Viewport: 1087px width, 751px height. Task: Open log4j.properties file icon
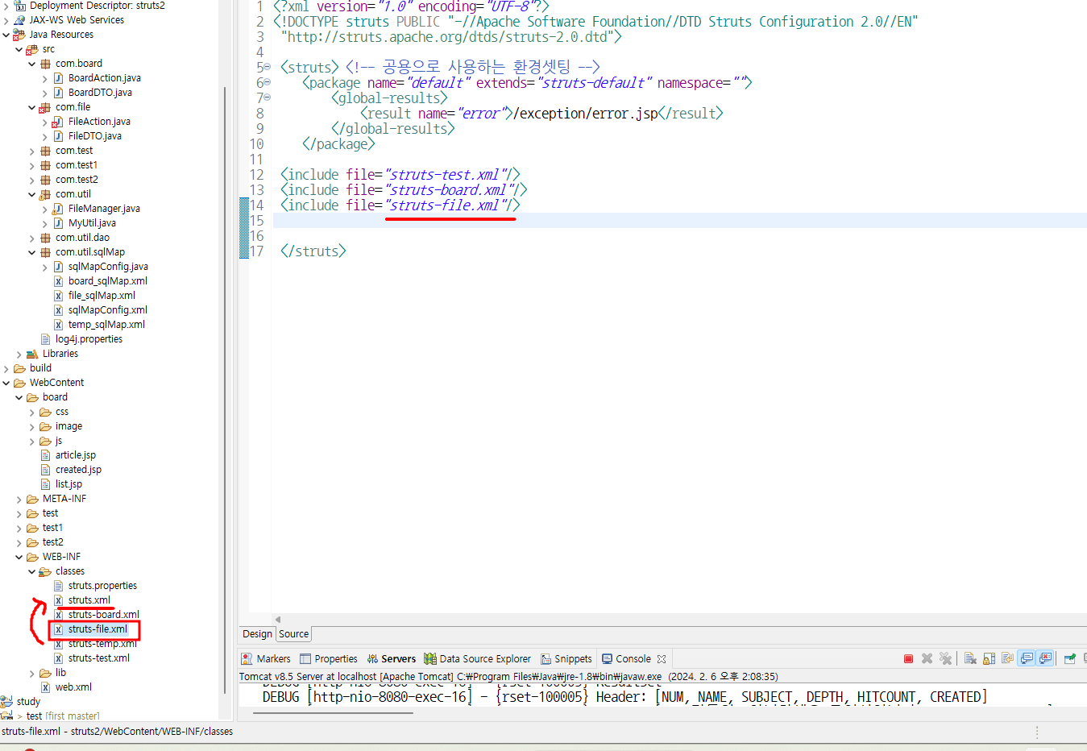[45, 339]
